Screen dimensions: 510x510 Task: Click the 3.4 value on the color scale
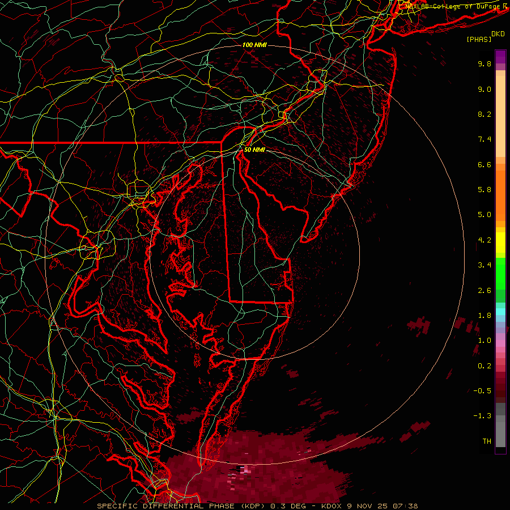tap(484, 265)
